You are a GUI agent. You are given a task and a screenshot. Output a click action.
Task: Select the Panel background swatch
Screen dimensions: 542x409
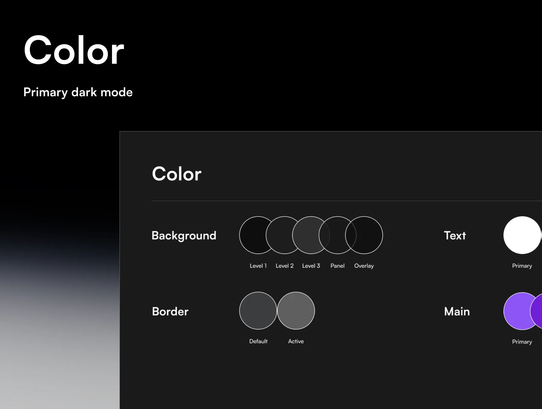click(333, 235)
